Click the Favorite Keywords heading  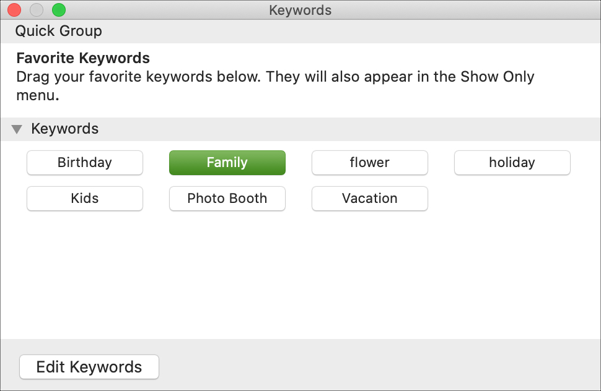(x=83, y=58)
